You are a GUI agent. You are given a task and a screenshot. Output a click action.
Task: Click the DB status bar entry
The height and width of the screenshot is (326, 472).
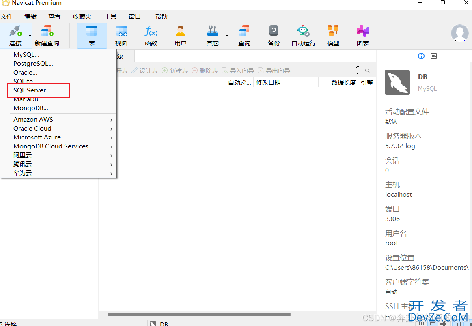point(159,324)
